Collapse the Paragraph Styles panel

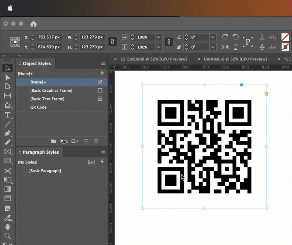point(20,152)
